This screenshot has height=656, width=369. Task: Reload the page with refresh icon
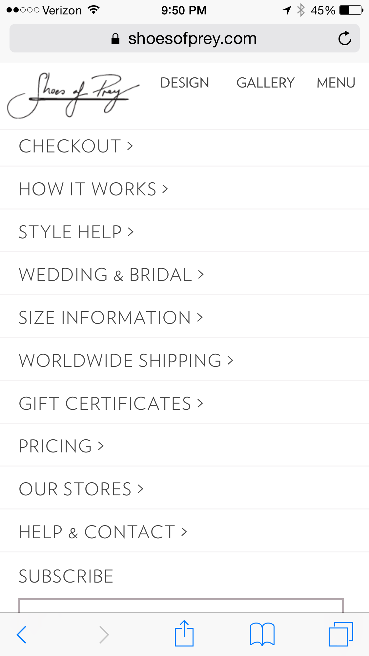[344, 39]
